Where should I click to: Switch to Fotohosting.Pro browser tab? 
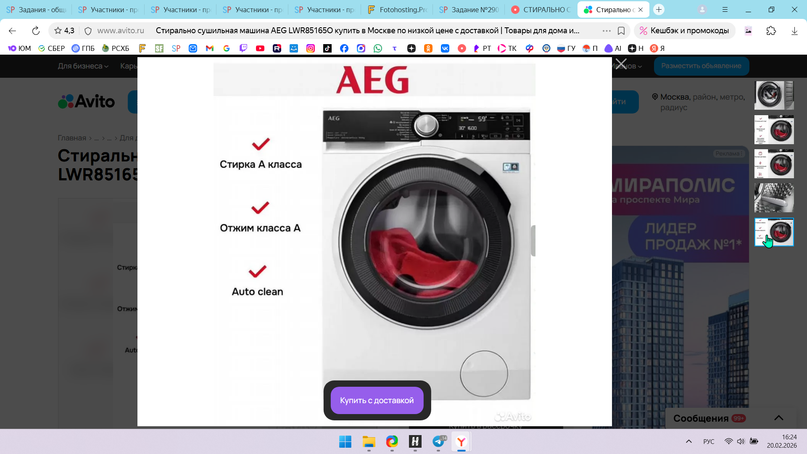coord(397,10)
